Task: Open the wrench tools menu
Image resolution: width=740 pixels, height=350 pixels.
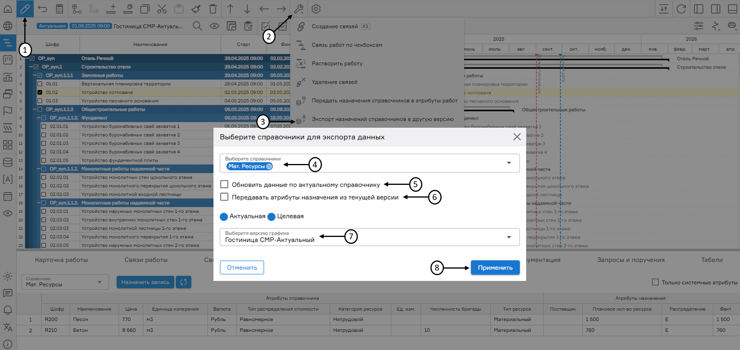Action: coord(298,9)
